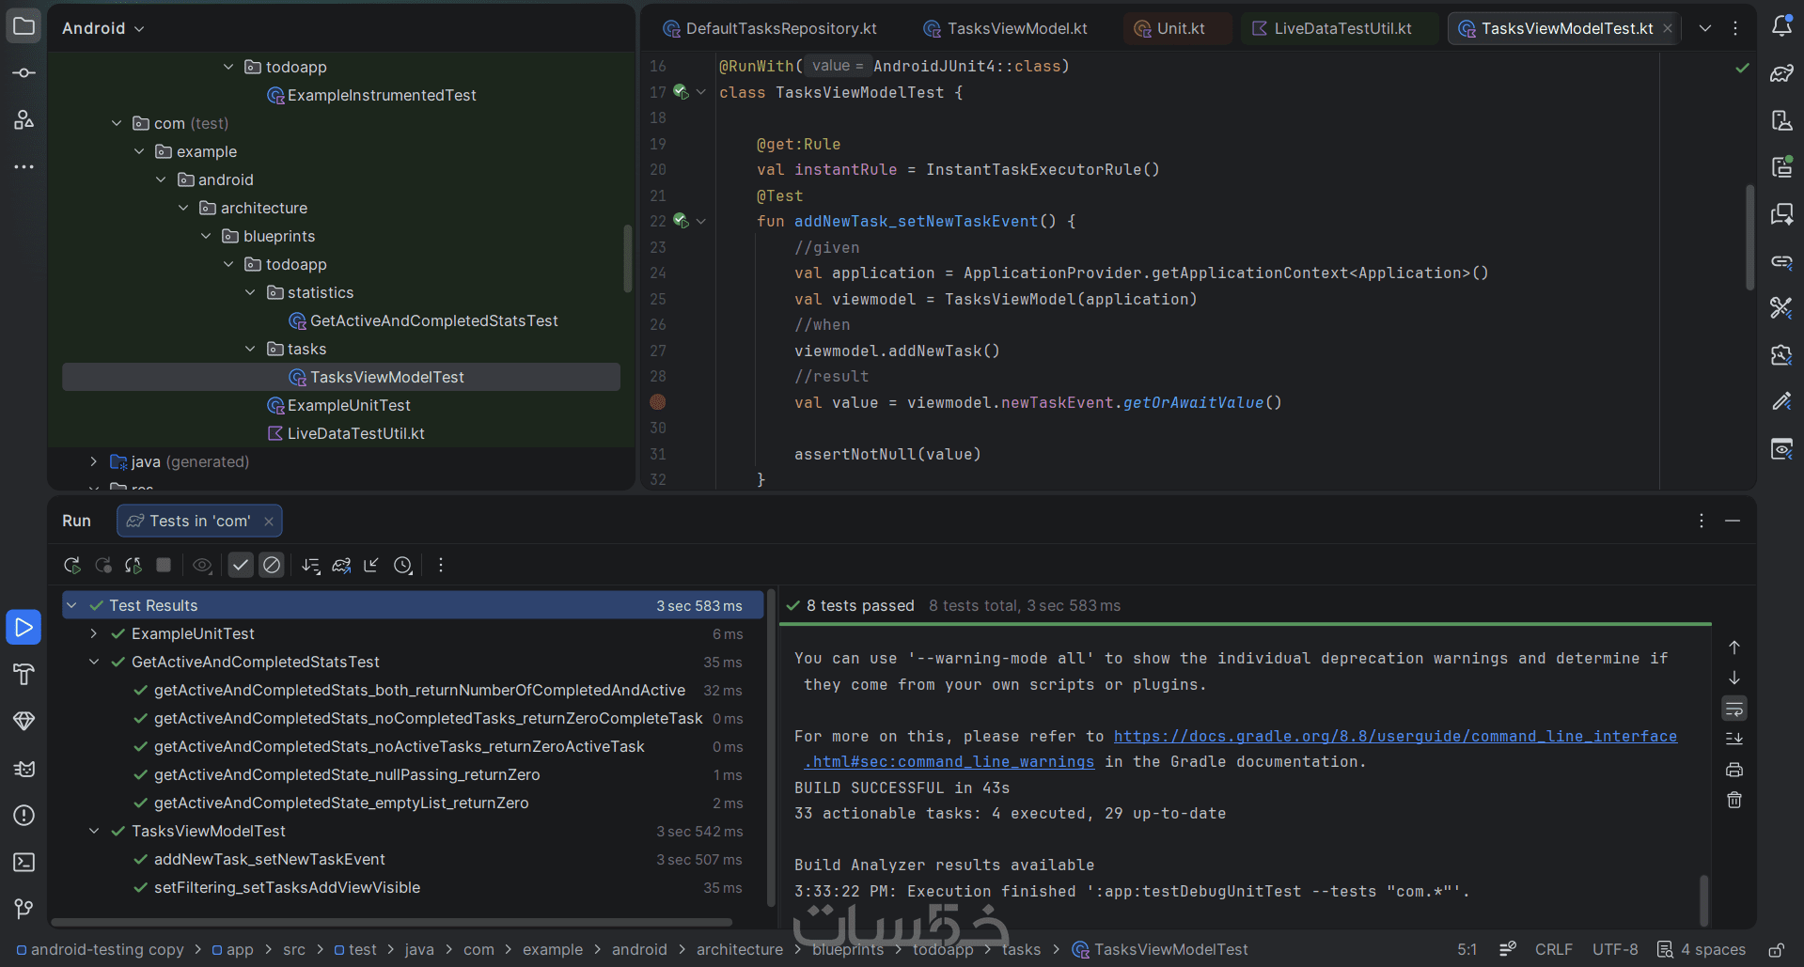1804x967 pixels.
Task: Toggle Show Ignored tests filter
Action: pos(272,565)
